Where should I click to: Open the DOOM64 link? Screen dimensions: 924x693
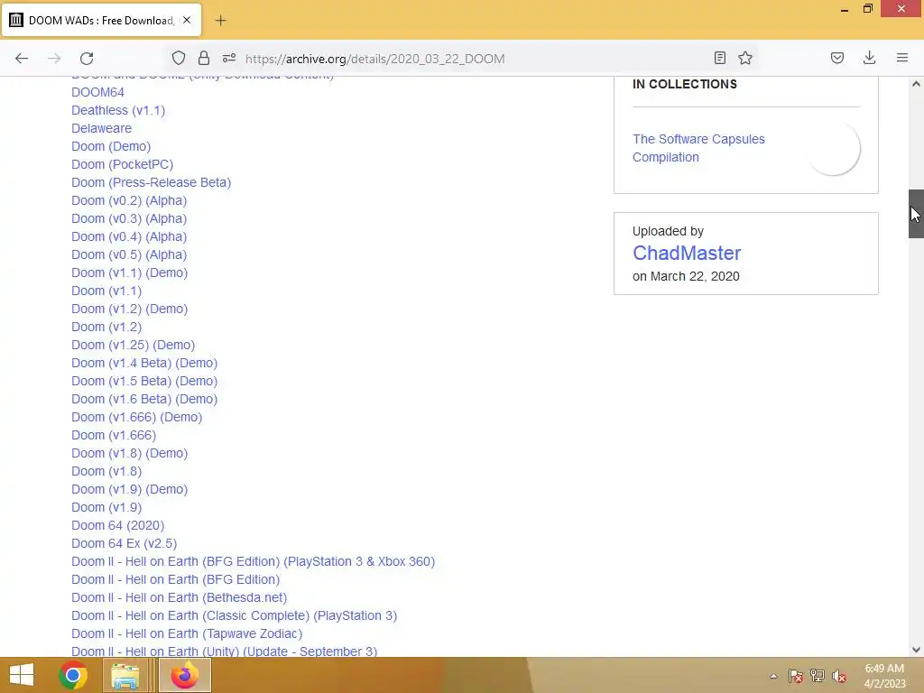coord(97,92)
